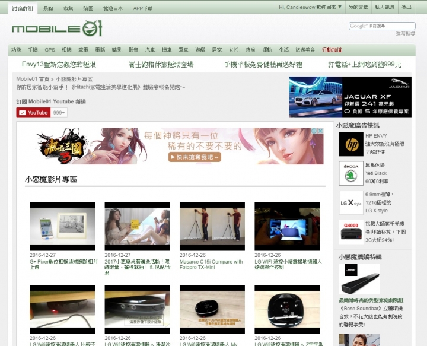Open the LG X style logo thumbnail
This screenshot has height=346, width=427.
pyautogui.click(x=351, y=203)
